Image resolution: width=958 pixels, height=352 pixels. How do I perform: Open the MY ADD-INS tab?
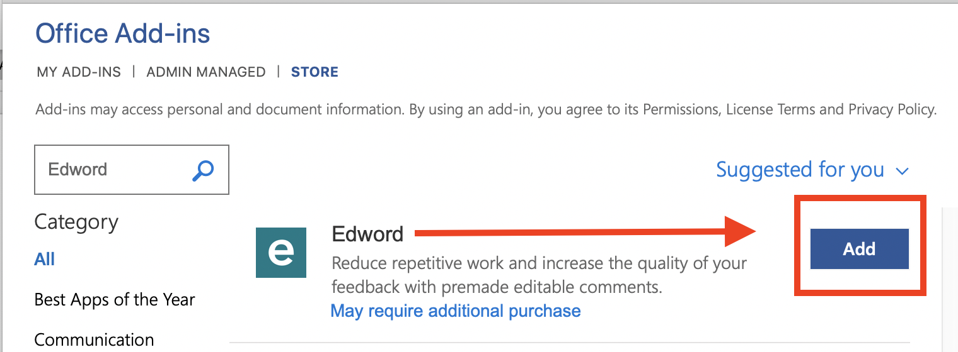click(x=79, y=72)
